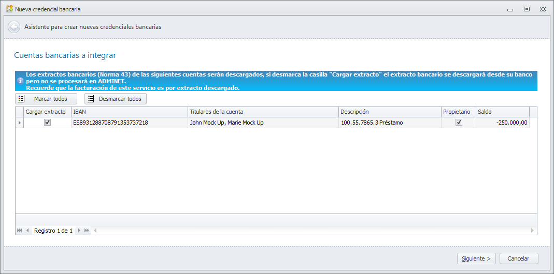This screenshot has height=274, width=554.
Task: Click the app icon in title bar
Action: (9, 9)
